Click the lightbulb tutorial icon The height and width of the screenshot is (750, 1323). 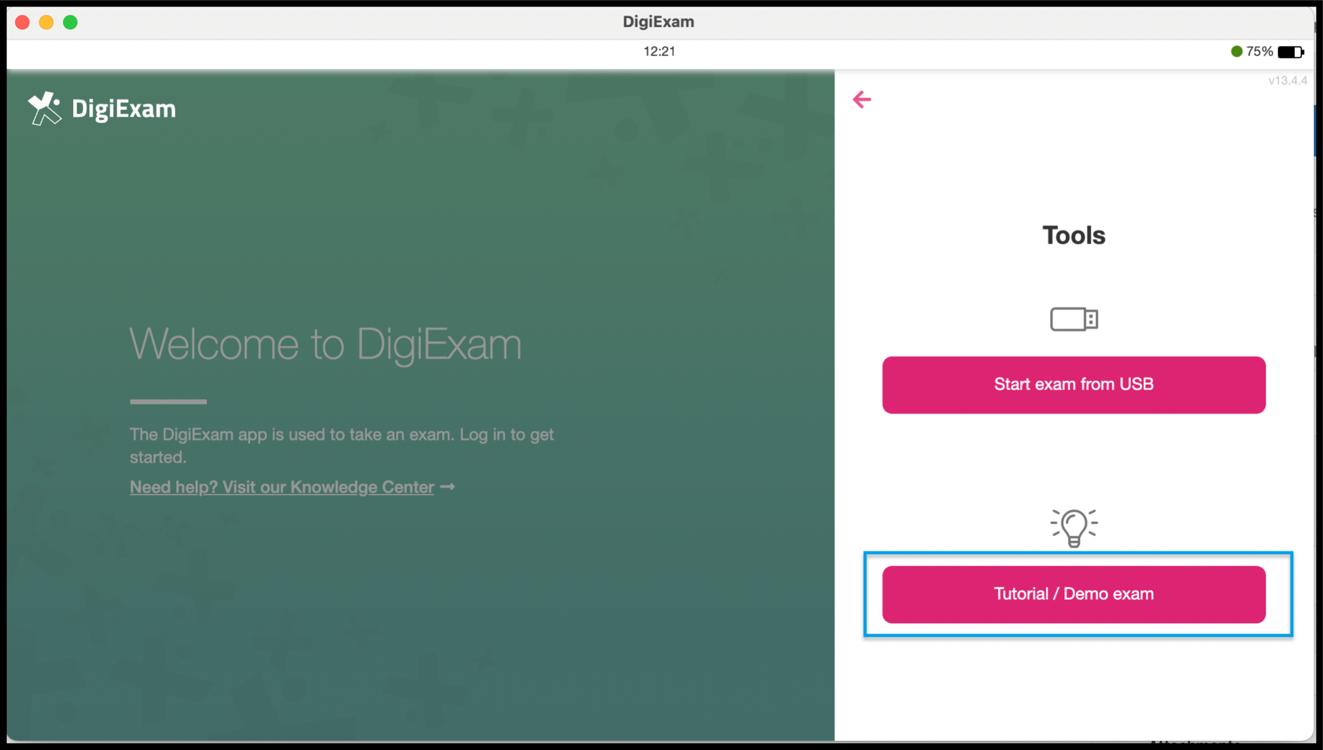point(1074,528)
